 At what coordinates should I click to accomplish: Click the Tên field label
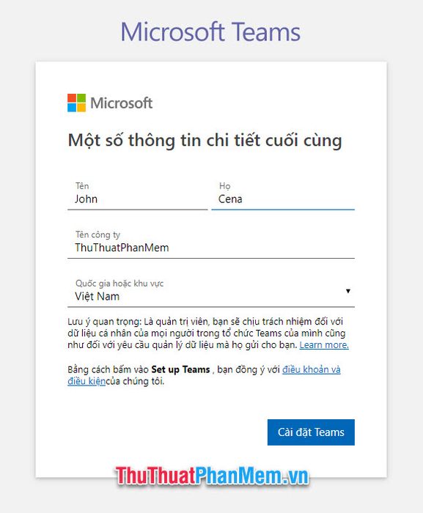click(x=82, y=186)
